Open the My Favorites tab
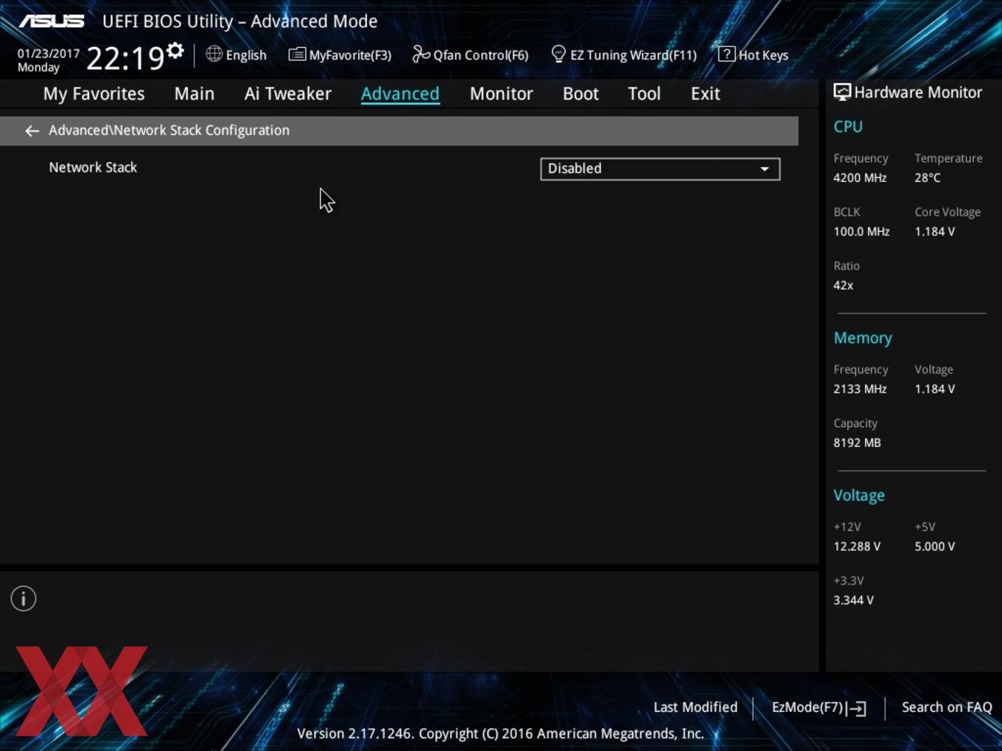This screenshot has width=1002, height=751. pos(94,94)
